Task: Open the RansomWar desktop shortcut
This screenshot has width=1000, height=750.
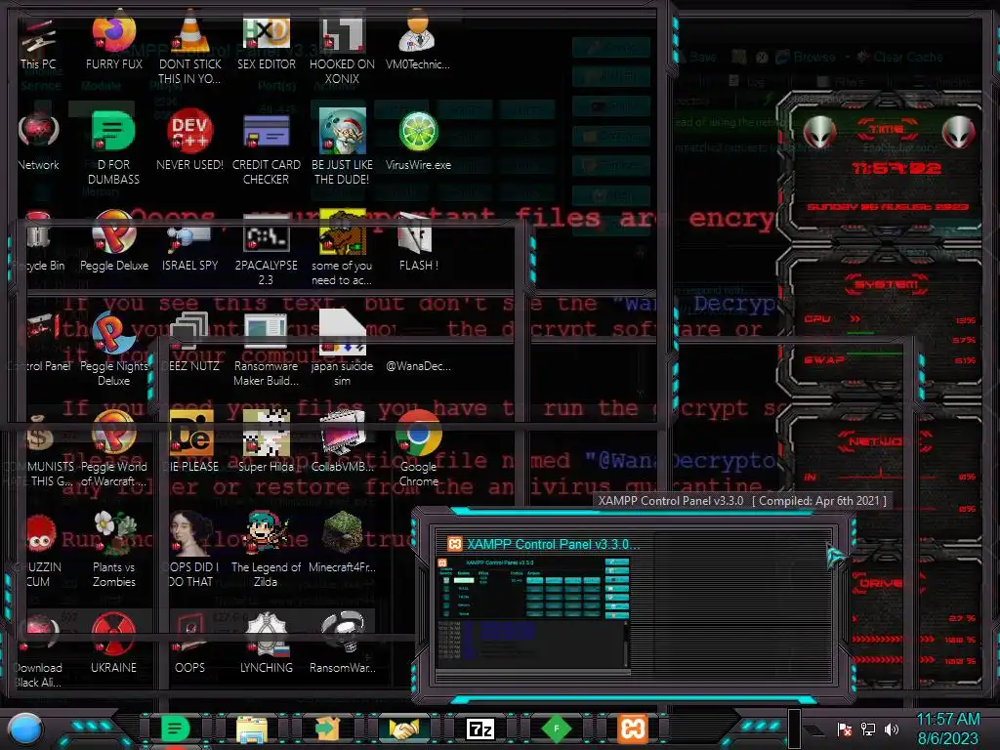Action: pyautogui.click(x=343, y=643)
